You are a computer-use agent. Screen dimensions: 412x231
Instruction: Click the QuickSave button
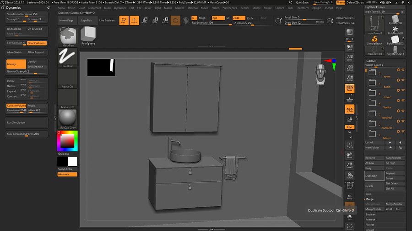click(302, 2)
